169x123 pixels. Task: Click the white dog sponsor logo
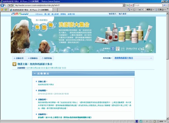click(118, 49)
